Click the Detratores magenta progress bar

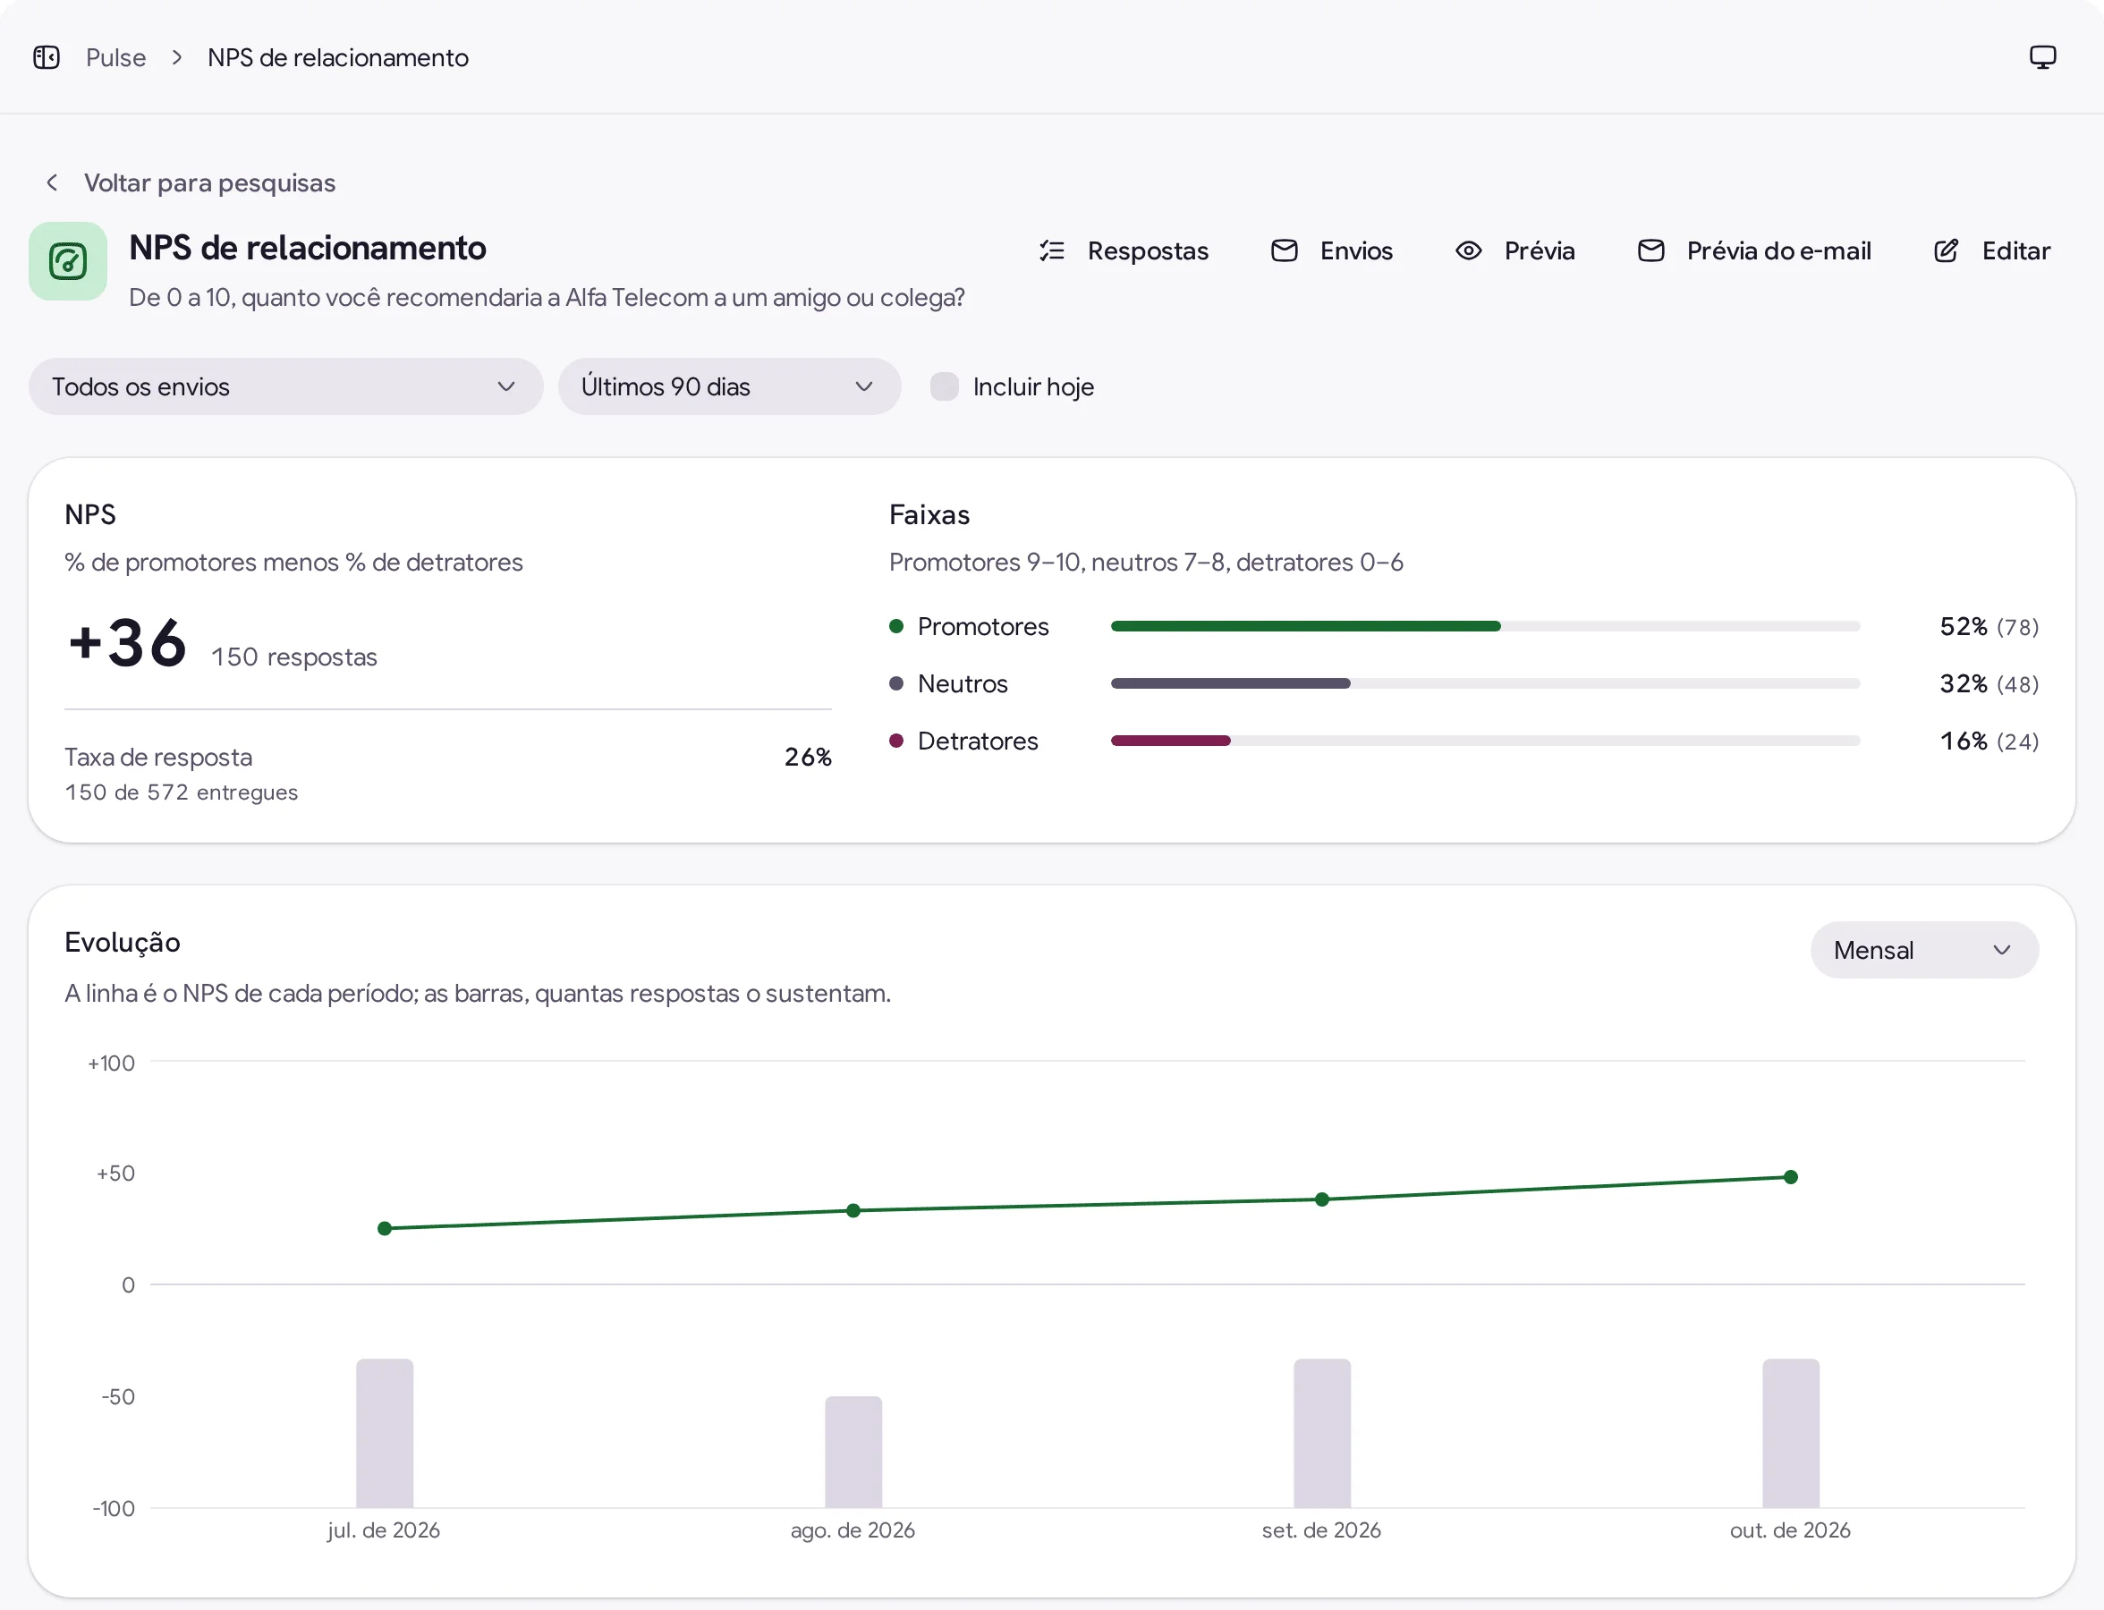[x=1170, y=740]
